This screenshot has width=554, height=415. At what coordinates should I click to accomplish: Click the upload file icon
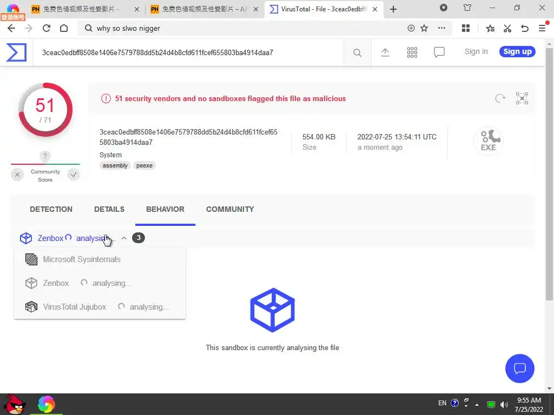(x=385, y=52)
